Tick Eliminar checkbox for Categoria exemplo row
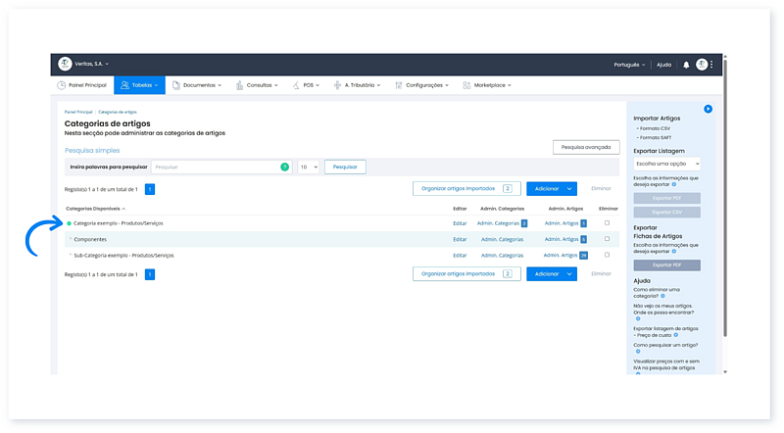This screenshot has width=784, height=433. [608, 223]
